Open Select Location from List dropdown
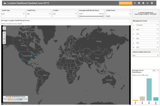The width and height of the screenshot is (160, 106). click(146, 55)
